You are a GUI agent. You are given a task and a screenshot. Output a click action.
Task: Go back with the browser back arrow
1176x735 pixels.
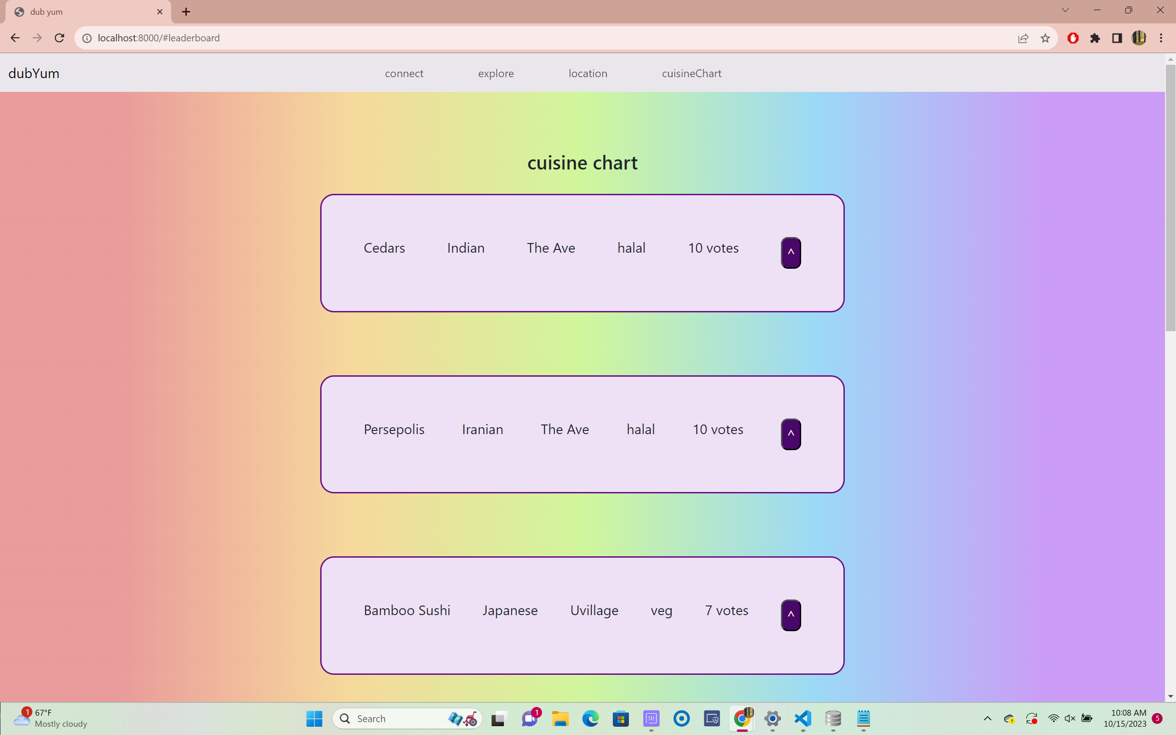tap(15, 38)
